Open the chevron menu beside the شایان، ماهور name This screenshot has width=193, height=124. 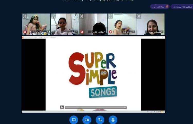pos(76,32)
